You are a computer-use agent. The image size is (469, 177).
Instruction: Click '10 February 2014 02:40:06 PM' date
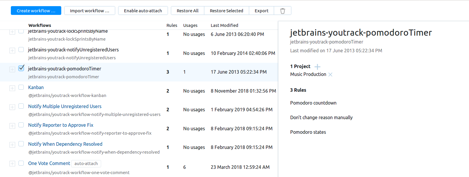coord(243,53)
